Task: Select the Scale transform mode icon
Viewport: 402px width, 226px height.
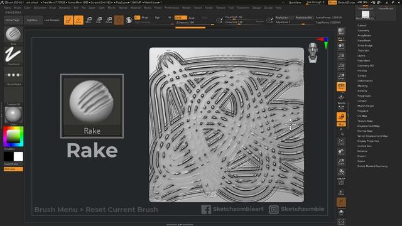Action: tap(99, 20)
